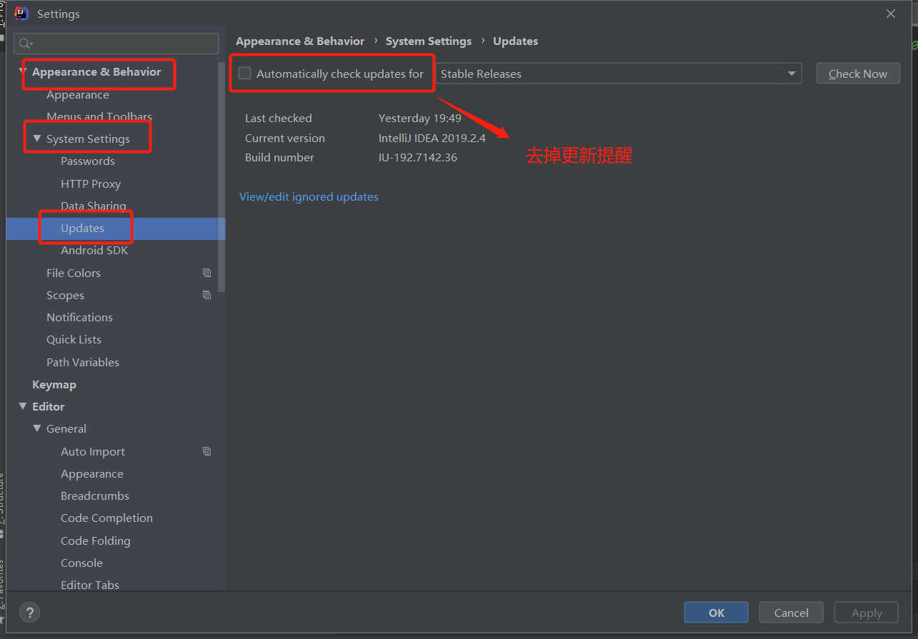This screenshot has width=918, height=639.
Task: Select Menus and Toolbars settings
Action: click(99, 116)
